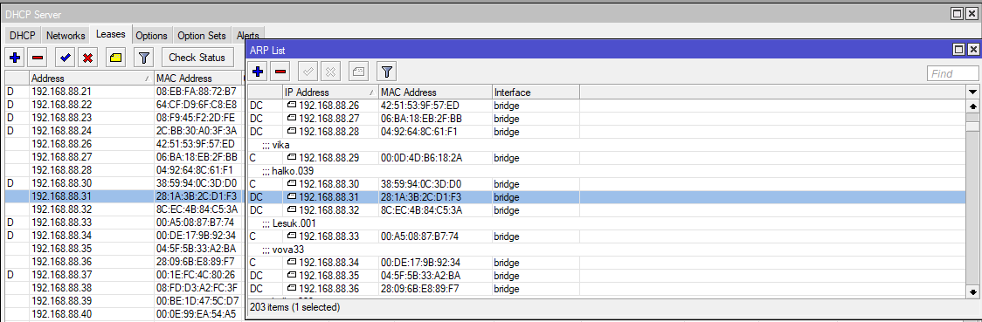Sort DHCP leases by Address column

[92, 79]
